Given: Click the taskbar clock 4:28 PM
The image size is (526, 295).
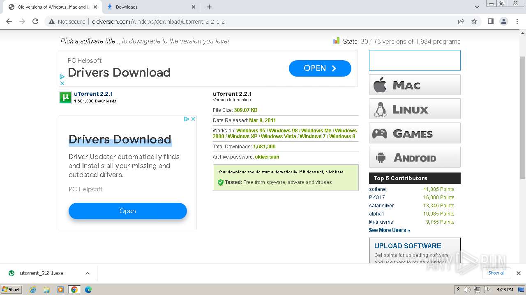Looking at the screenshot, I should (x=505, y=290).
